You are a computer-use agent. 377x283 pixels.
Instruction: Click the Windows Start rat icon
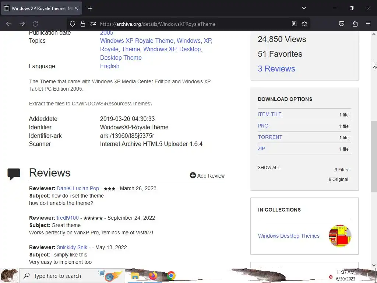click(x=9, y=276)
